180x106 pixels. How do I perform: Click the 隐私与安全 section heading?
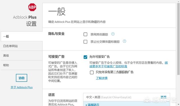(x=56, y=34)
